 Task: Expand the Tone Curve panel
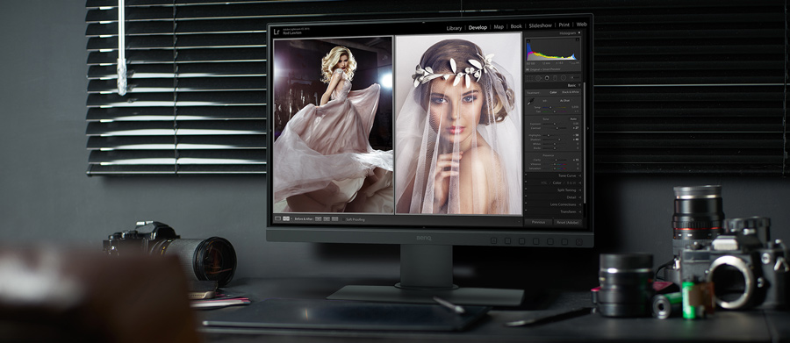[580, 175]
